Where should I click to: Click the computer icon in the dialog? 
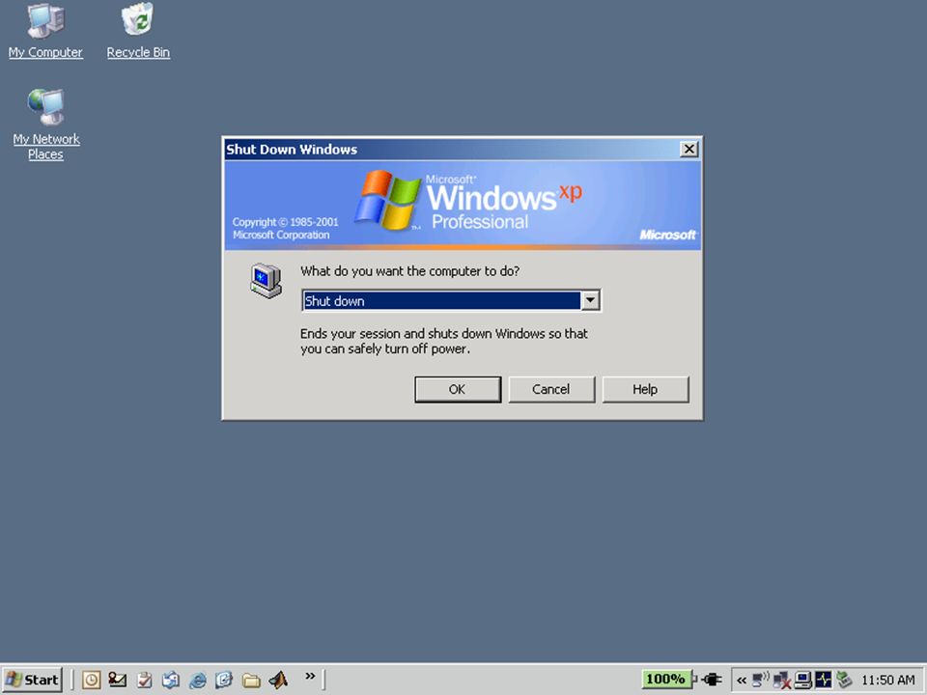coord(266,280)
